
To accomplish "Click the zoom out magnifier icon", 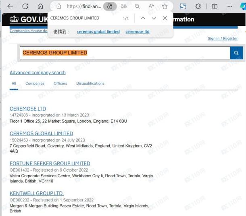I will click(137, 6).
